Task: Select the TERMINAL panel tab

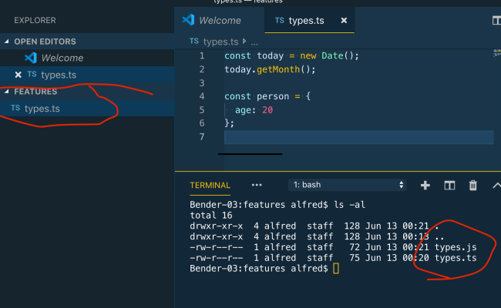Action: tap(210, 185)
